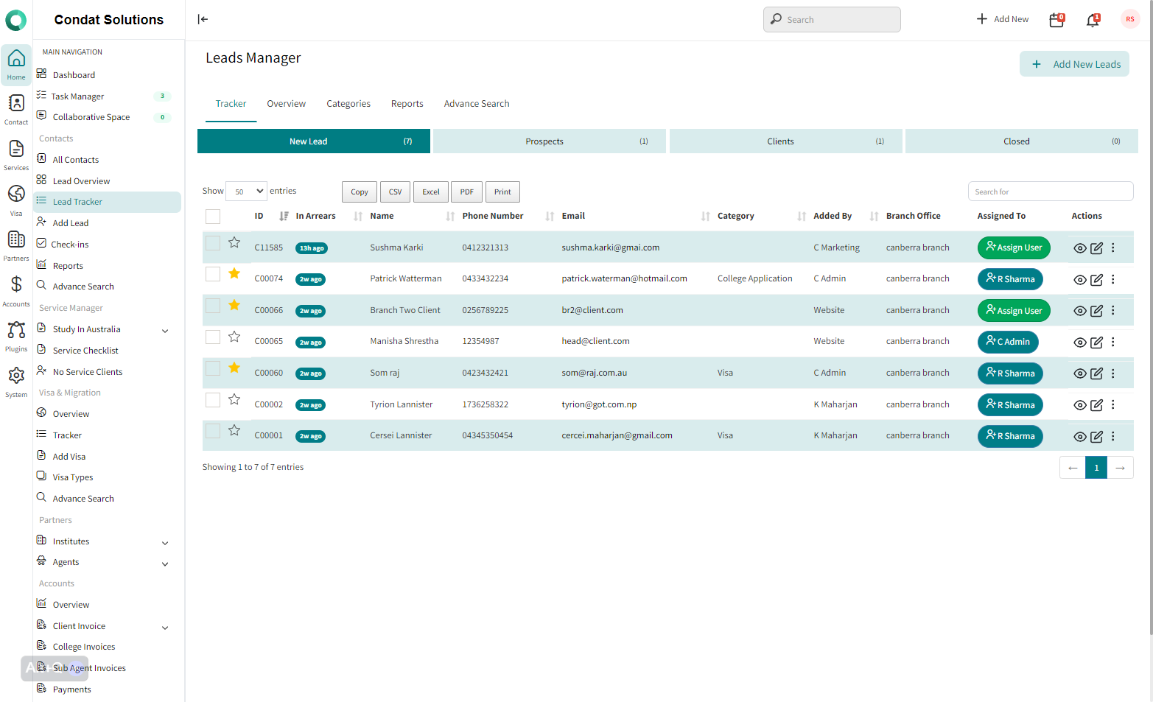
Task: Open more actions for Som raj
Action: [1113, 373]
